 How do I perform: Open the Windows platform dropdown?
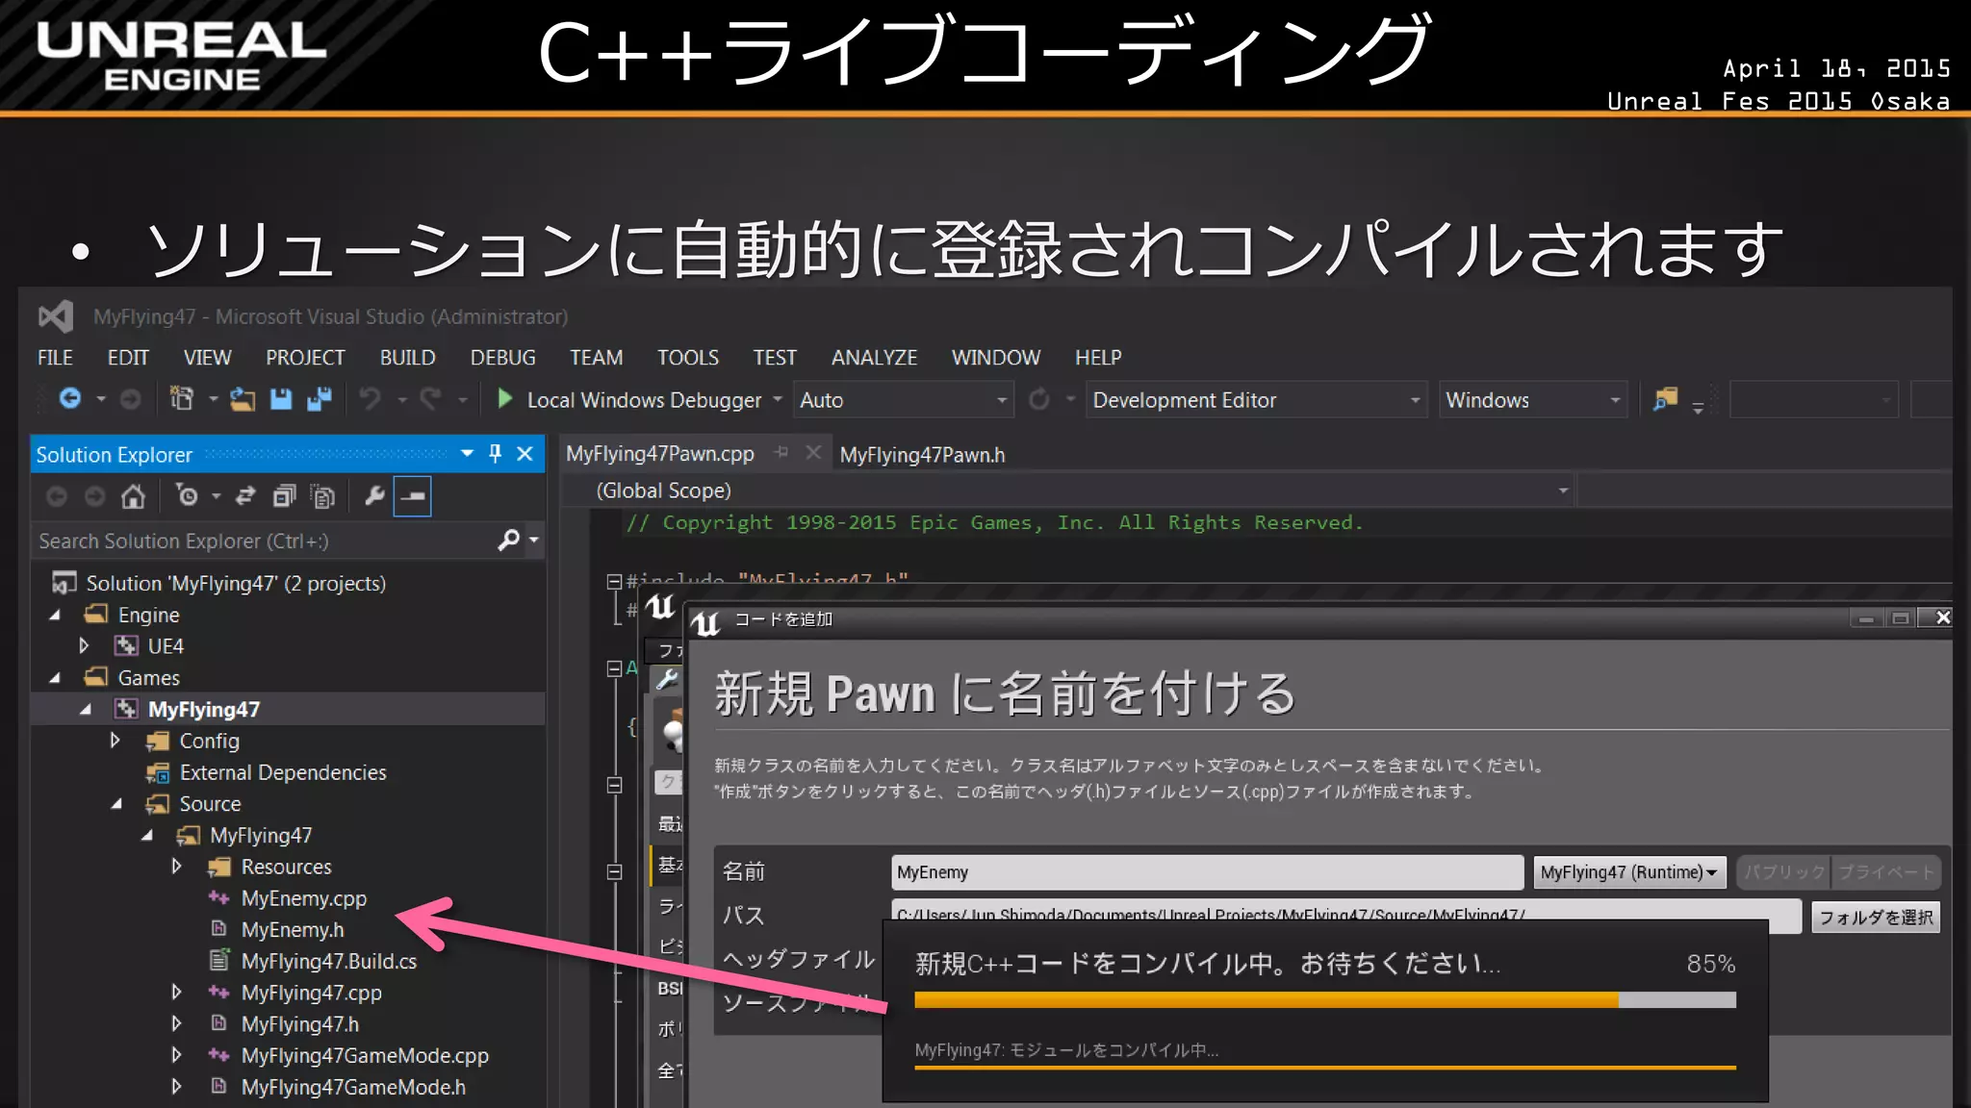pos(1533,400)
